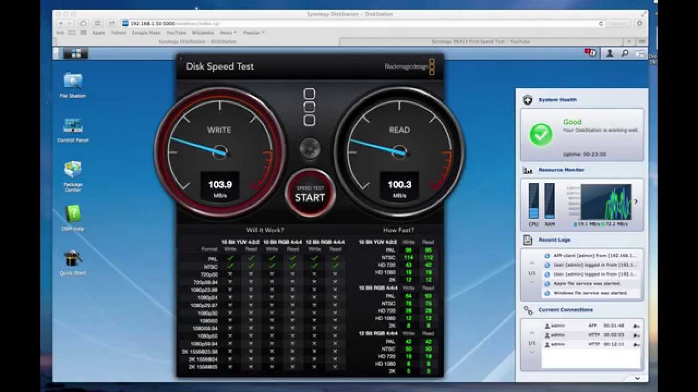The image size is (698, 392).
Task: Click the Current Connections chain icon
Action: [x=527, y=310]
